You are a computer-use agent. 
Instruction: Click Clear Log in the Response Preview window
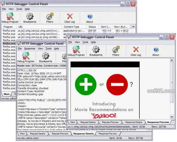(x=136, y=51)
